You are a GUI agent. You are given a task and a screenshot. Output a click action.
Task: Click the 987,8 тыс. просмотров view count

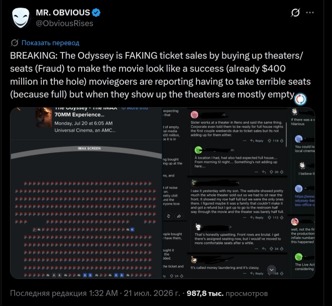227,293
